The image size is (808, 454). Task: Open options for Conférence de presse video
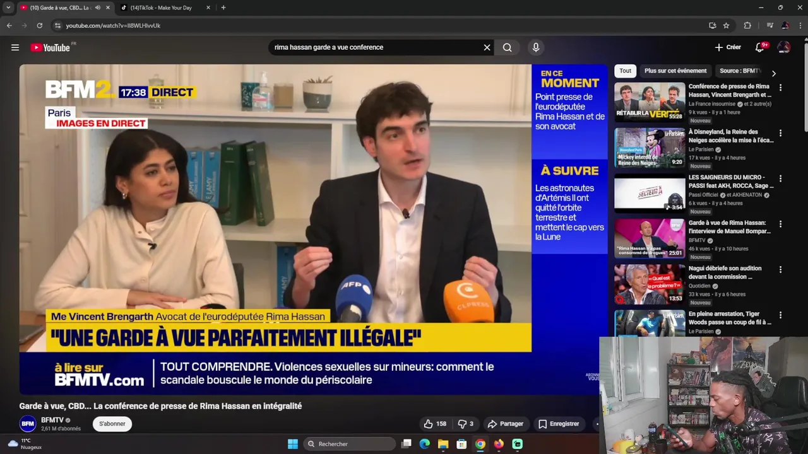(x=780, y=88)
